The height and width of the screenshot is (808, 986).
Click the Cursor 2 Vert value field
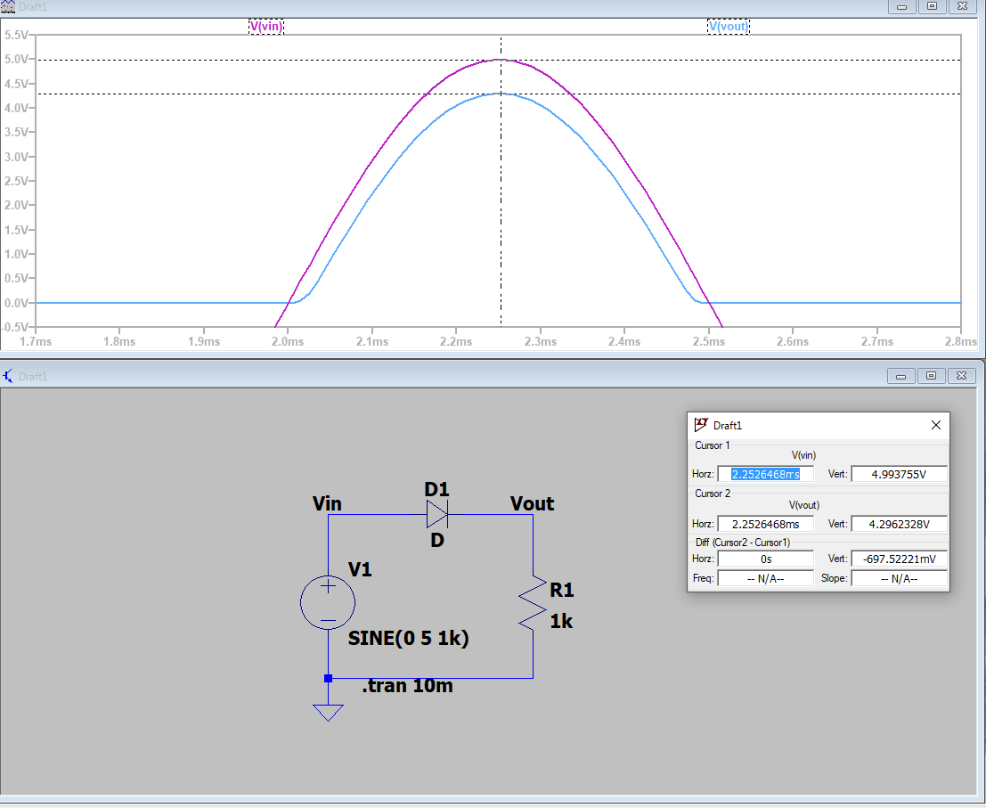coord(899,524)
